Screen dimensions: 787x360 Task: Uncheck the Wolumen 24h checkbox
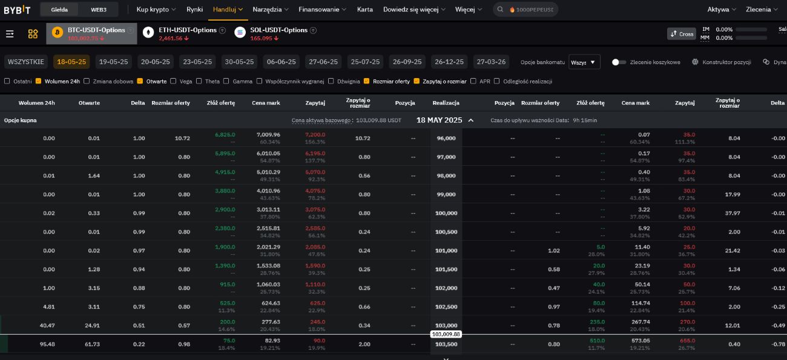click(x=38, y=81)
